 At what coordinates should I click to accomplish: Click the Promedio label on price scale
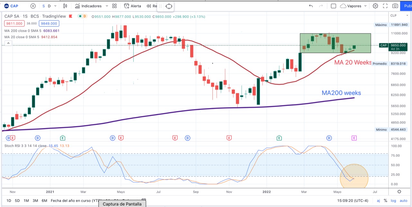coord(380,64)
